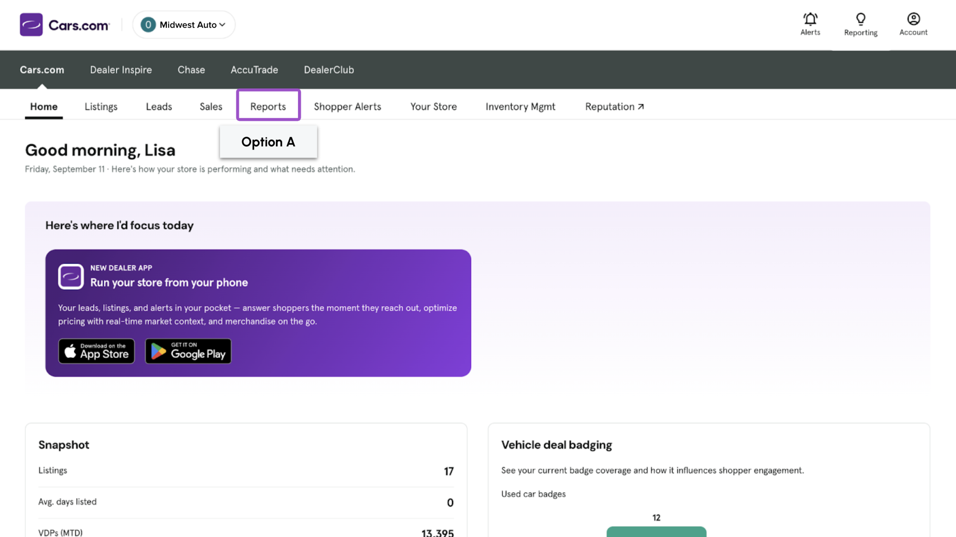Switch to the DealerClub product tab
This screenshot has height=537, width=956.
coord(329,70)
